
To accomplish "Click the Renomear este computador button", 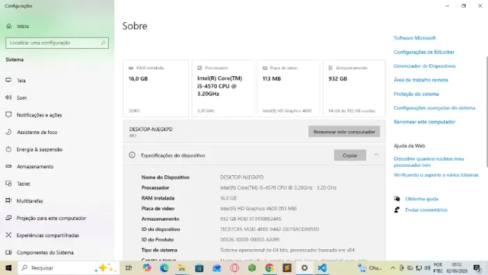I will 344,132.
